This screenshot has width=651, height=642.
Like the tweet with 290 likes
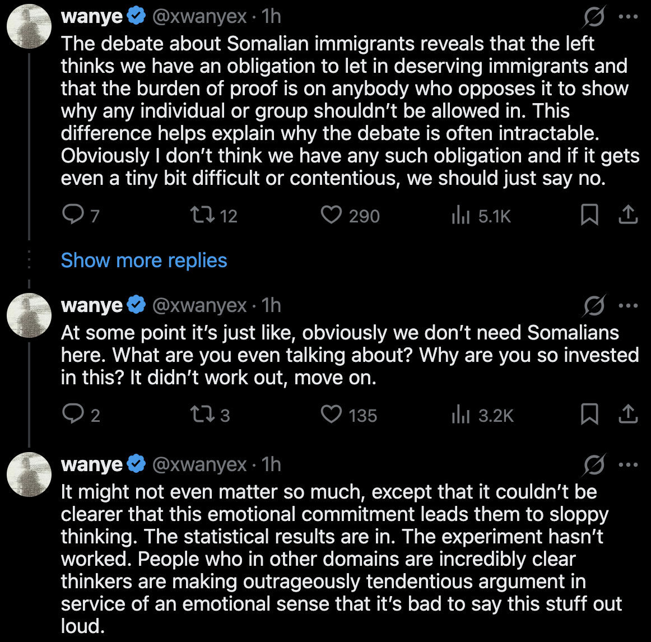[x=331, y=215]
